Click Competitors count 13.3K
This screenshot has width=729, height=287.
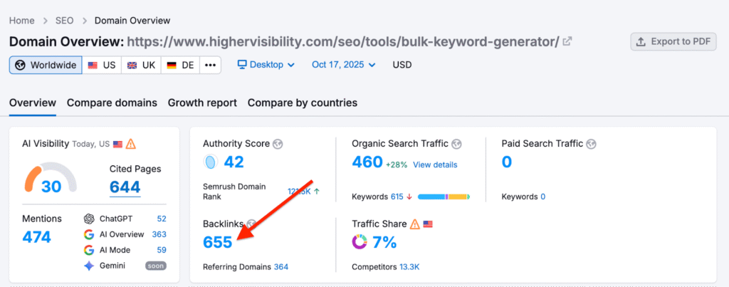[409, 267]
